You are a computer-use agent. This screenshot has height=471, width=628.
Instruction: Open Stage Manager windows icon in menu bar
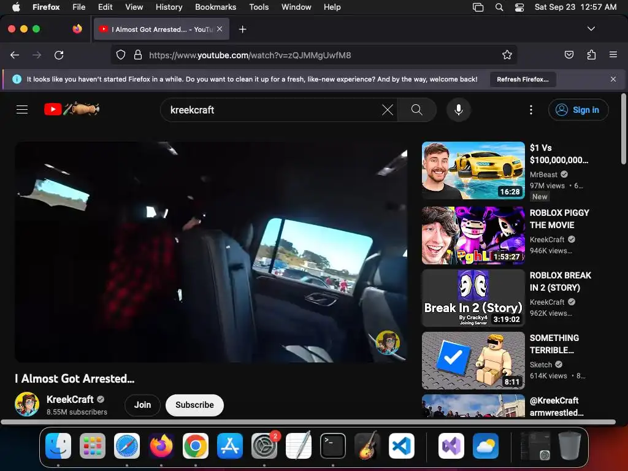478,7
